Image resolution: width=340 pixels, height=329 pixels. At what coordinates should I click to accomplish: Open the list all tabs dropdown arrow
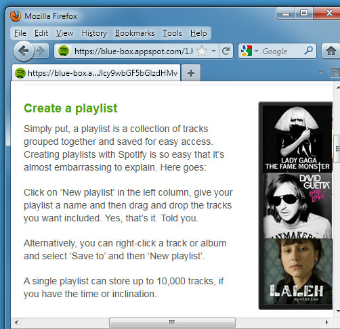[x=320, y=72]
